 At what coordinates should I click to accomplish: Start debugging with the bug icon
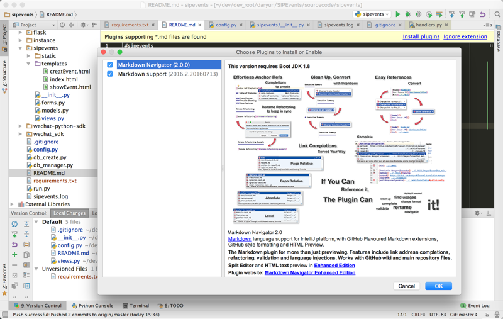pos(408,14)
